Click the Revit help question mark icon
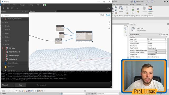 152,2
